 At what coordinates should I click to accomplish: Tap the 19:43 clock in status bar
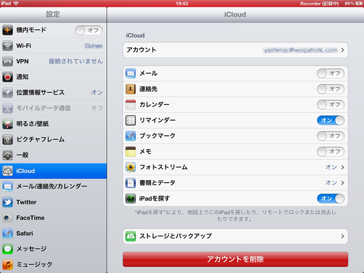pos(182,4)
